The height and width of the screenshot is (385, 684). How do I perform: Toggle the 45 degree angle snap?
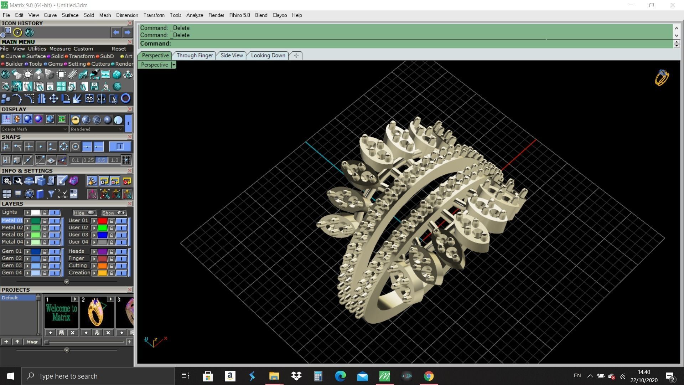click(40, 160)
